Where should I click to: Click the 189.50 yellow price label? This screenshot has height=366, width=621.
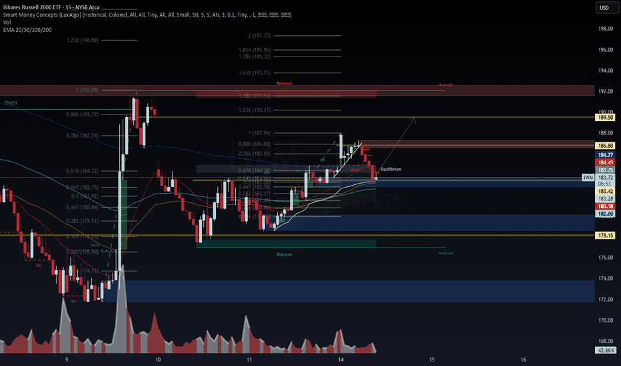pyautogui.click(x=606, y=118)
